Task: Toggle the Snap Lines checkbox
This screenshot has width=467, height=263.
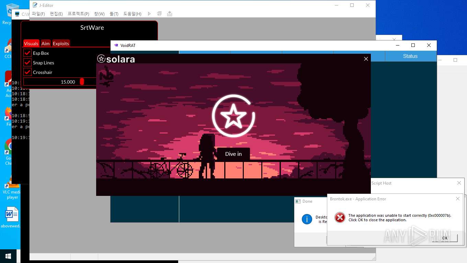Action: 27,63
